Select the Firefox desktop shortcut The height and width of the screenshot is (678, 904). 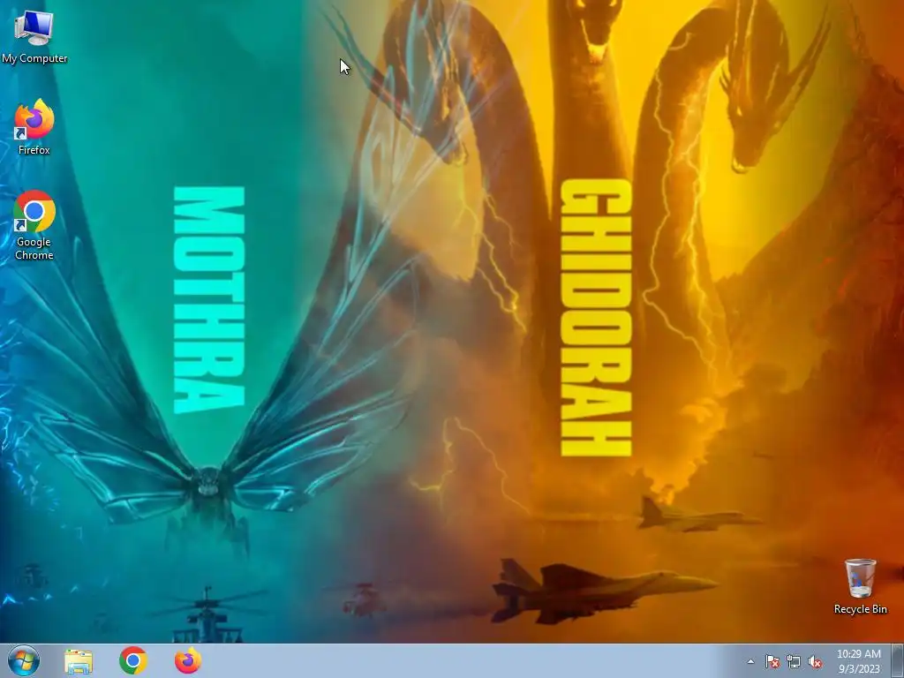coord(34,127)
